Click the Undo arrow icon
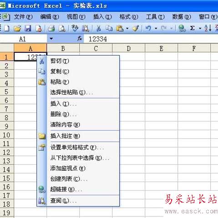 click(x=148, y=28)
